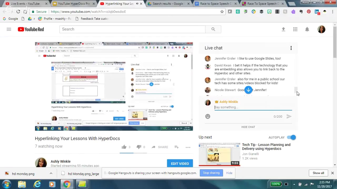Open the video more actions ellipsis

coord(188,147)
